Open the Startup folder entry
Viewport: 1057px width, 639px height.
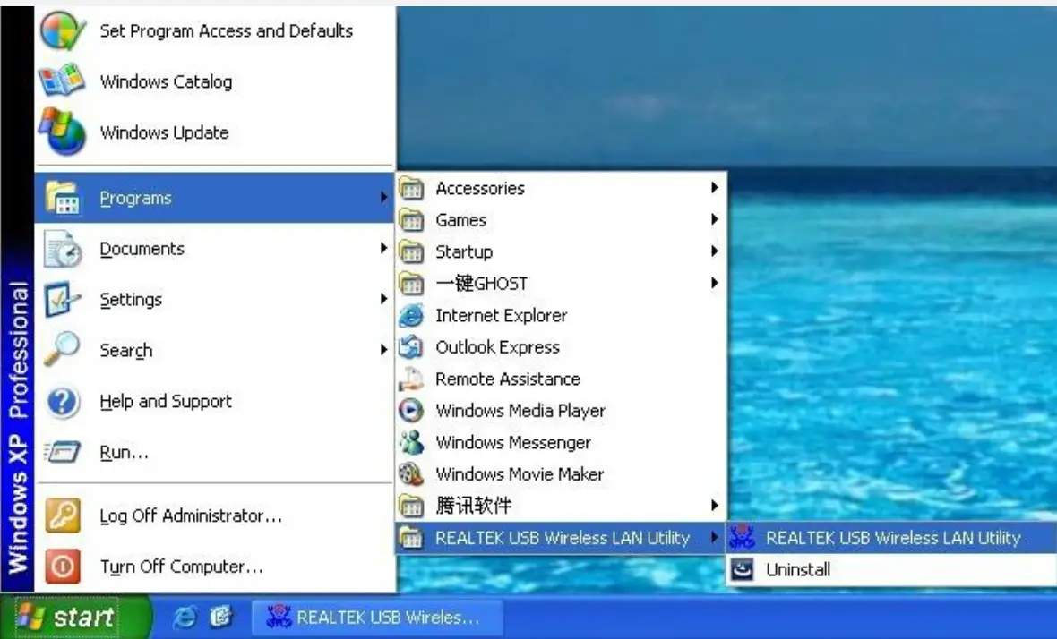click(x=561, y=251)
